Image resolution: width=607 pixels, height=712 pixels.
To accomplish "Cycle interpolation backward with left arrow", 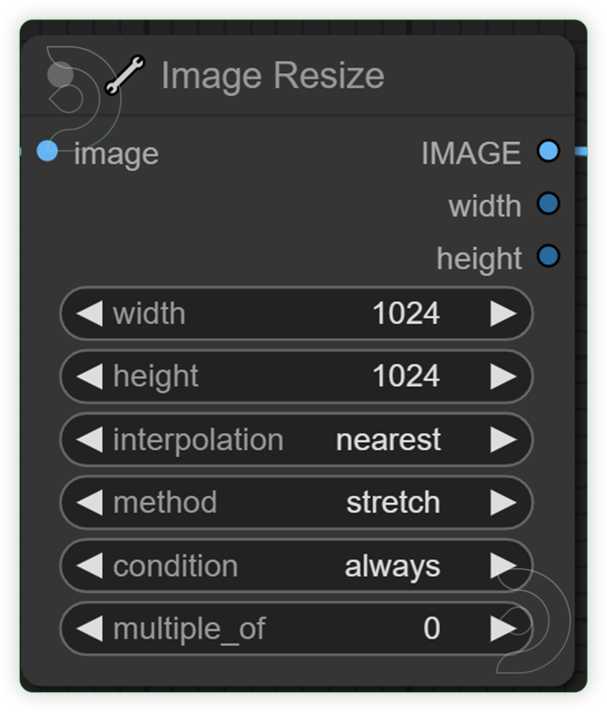I will 89,439.
